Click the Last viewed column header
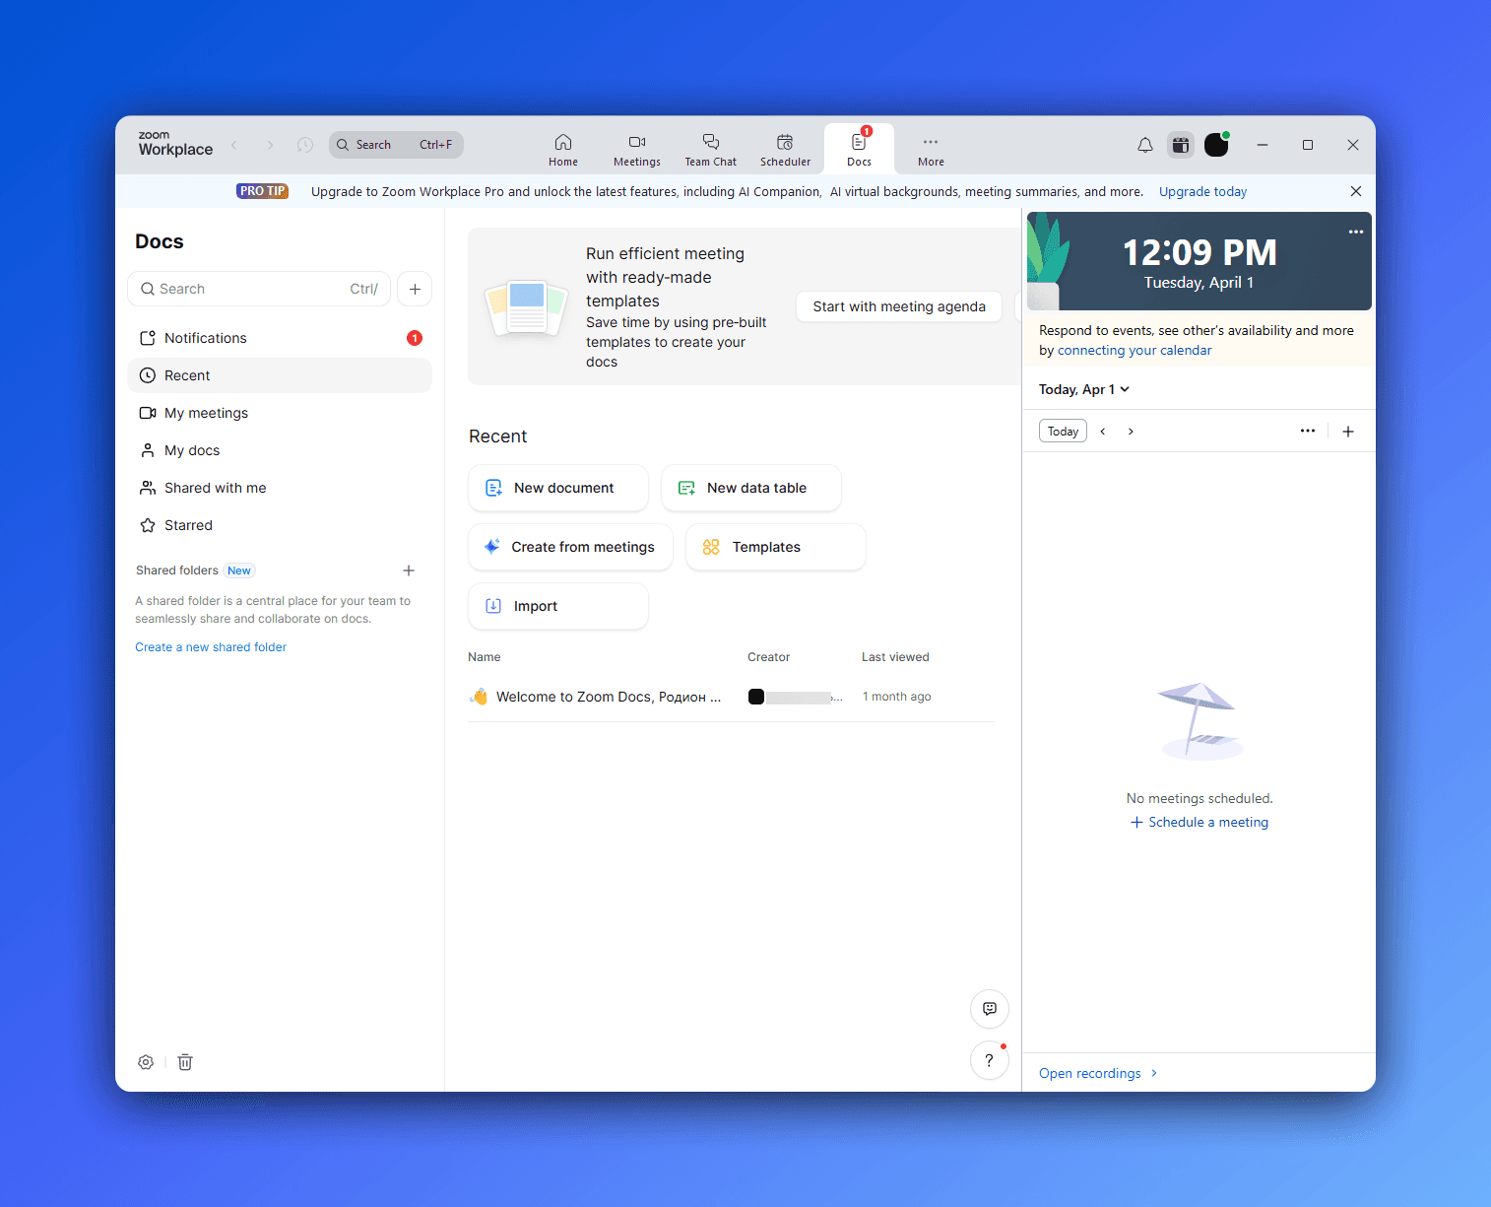 (x=895, y=657)
